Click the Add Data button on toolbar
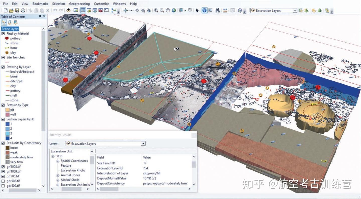The image size is (361, 199). pyautogui.click(x=68, y=10)
